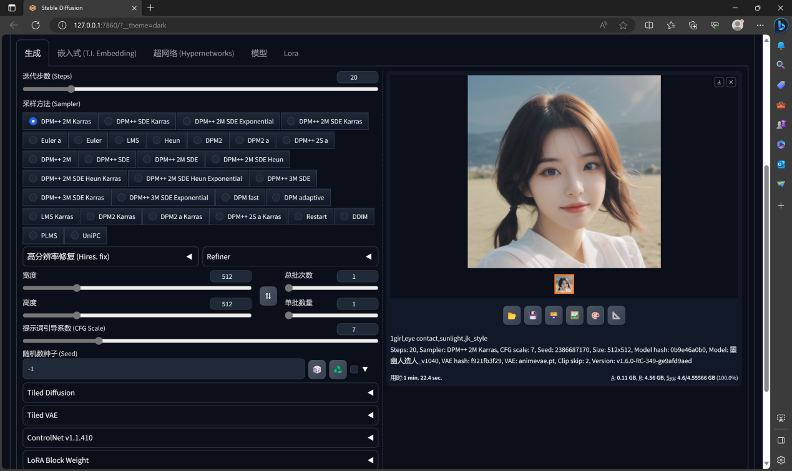Send image to inpaint with palette icon
This screenshot has width=792, height=471.
click(595, 316)
